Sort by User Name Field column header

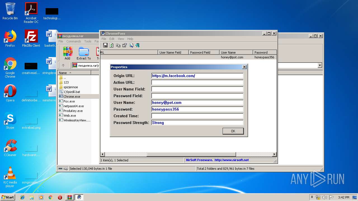point(173,52)
